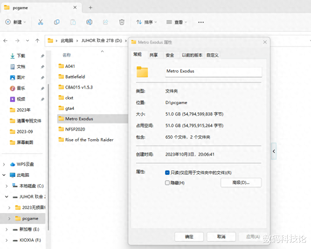The width and height of the screenshot is (311, 249).
Task: Open 文档 in quick access
Action: 21,67
